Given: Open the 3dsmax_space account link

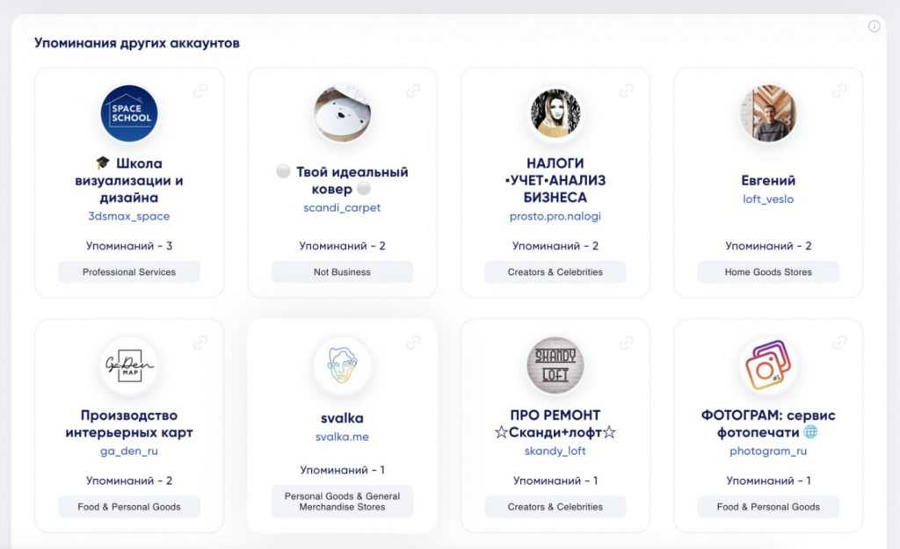Looking at the screenshot, I should [129, 216].
